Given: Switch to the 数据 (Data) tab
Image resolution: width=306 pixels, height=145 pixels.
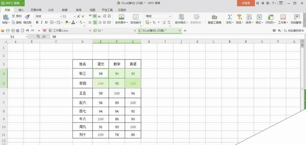Looking at the screenshot, I should [65, 10].
